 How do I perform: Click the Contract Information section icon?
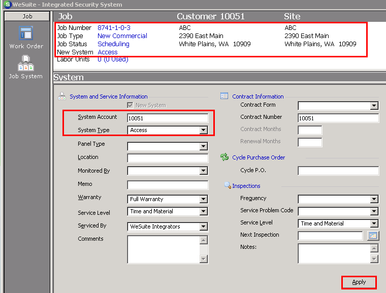[x=224, y=96]
